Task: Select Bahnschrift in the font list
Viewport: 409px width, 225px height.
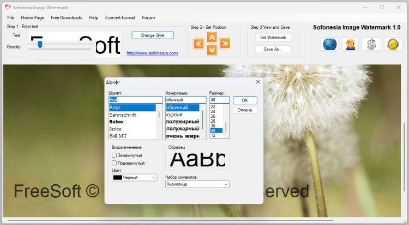Action: point(133,115)
